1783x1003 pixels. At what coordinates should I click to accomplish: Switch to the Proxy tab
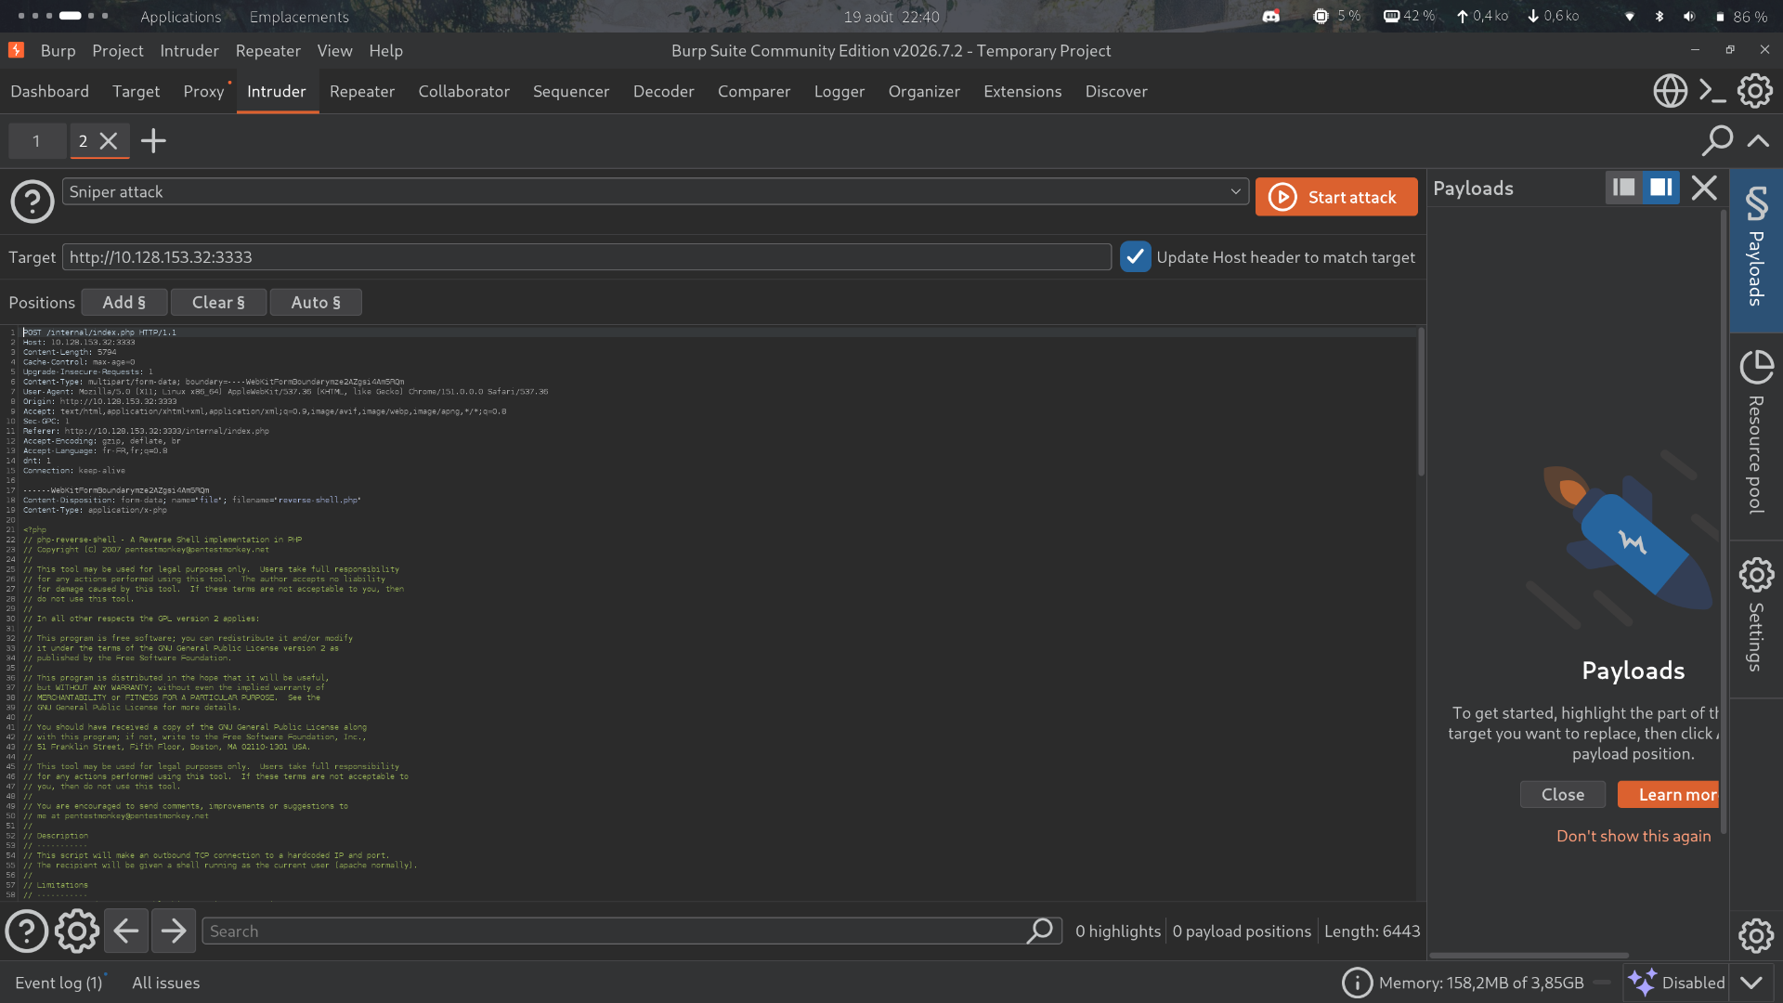tap(203, 91)
